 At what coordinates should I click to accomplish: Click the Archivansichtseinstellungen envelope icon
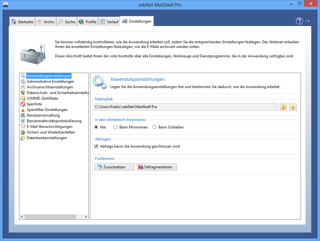point(23,87)
